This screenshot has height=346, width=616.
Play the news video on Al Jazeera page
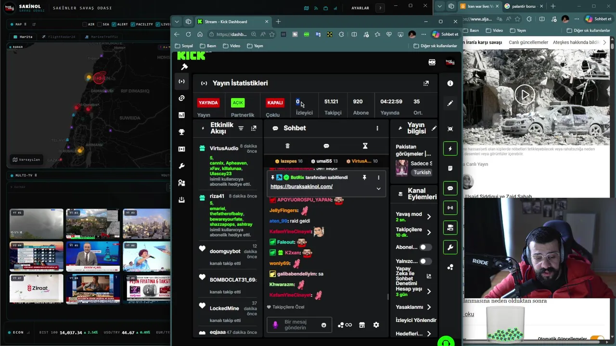click(525, 95)
